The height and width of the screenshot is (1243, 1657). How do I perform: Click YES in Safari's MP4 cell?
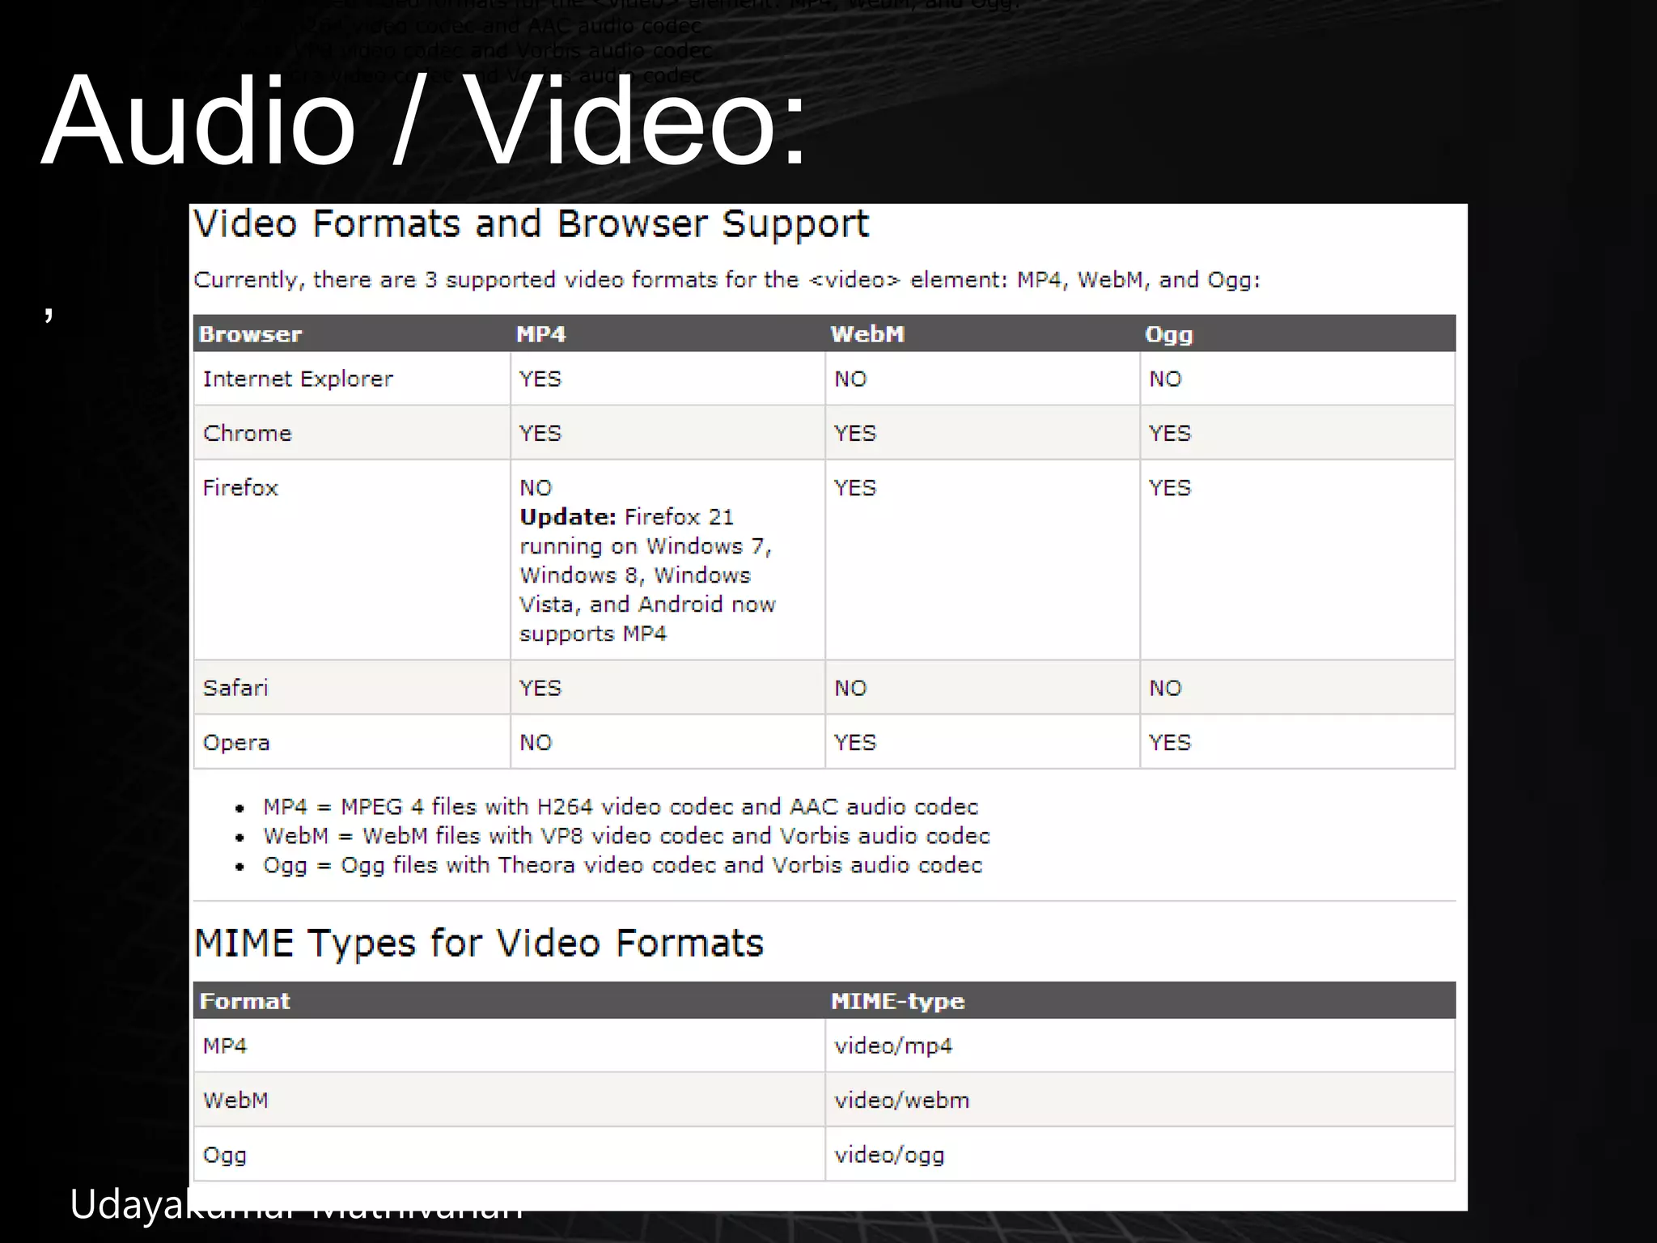[540, 688]
